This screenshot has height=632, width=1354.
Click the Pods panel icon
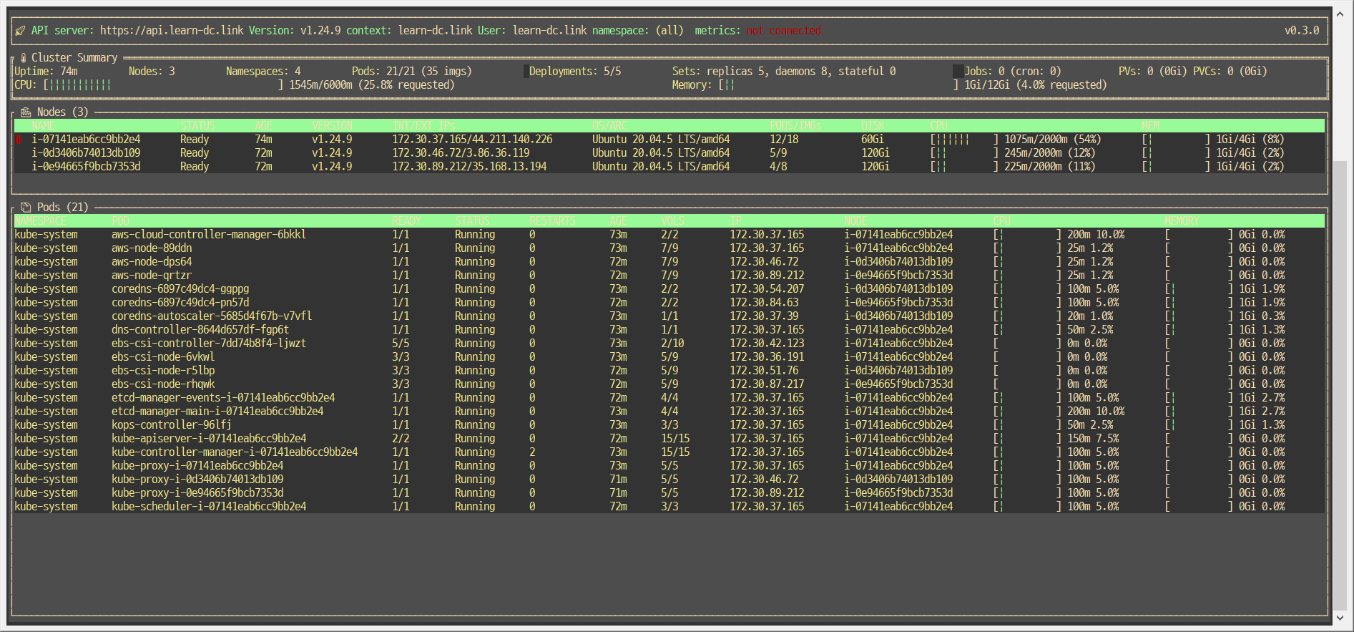[x=26, y=208]
